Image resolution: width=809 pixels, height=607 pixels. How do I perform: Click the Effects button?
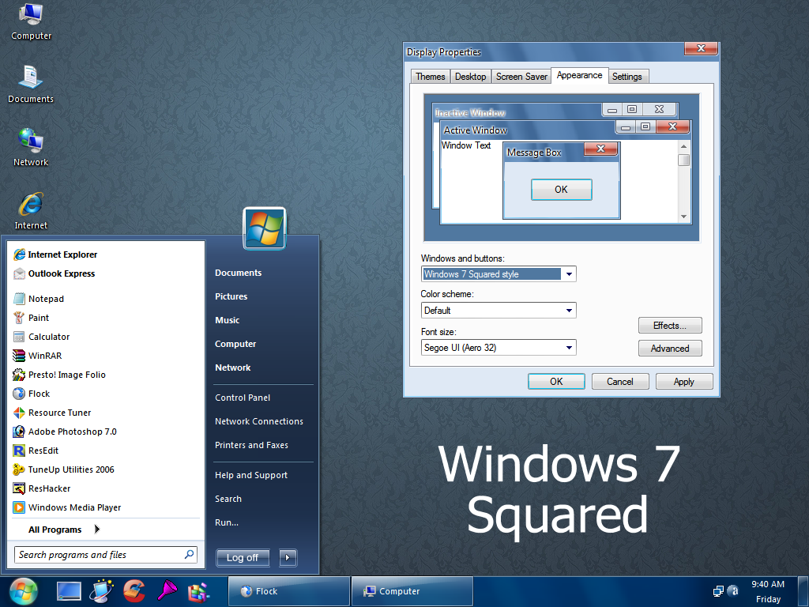coord(669,325)
